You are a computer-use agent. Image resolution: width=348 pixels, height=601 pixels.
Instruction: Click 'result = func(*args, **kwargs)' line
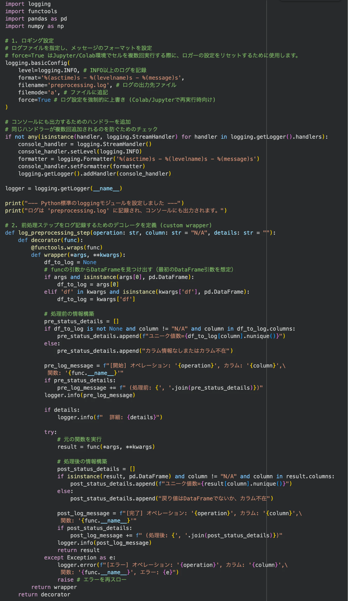pos(106,447)
